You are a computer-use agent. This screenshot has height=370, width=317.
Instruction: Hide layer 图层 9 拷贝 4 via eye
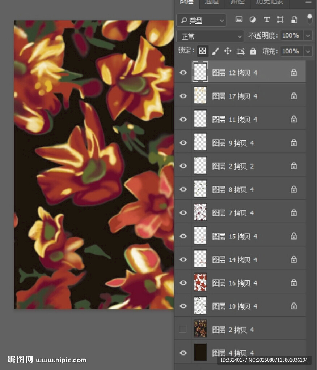[183, 142]
